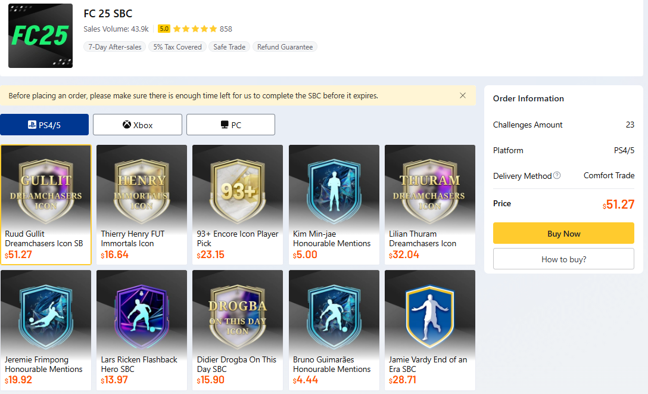The image size is (648, 394).
Task: Click the $13.97 Lars Ricken price
Action: [114, 380]
